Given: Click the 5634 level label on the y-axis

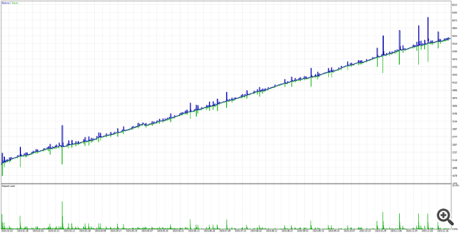Looking at the screenshot, I should coord(455,36).
